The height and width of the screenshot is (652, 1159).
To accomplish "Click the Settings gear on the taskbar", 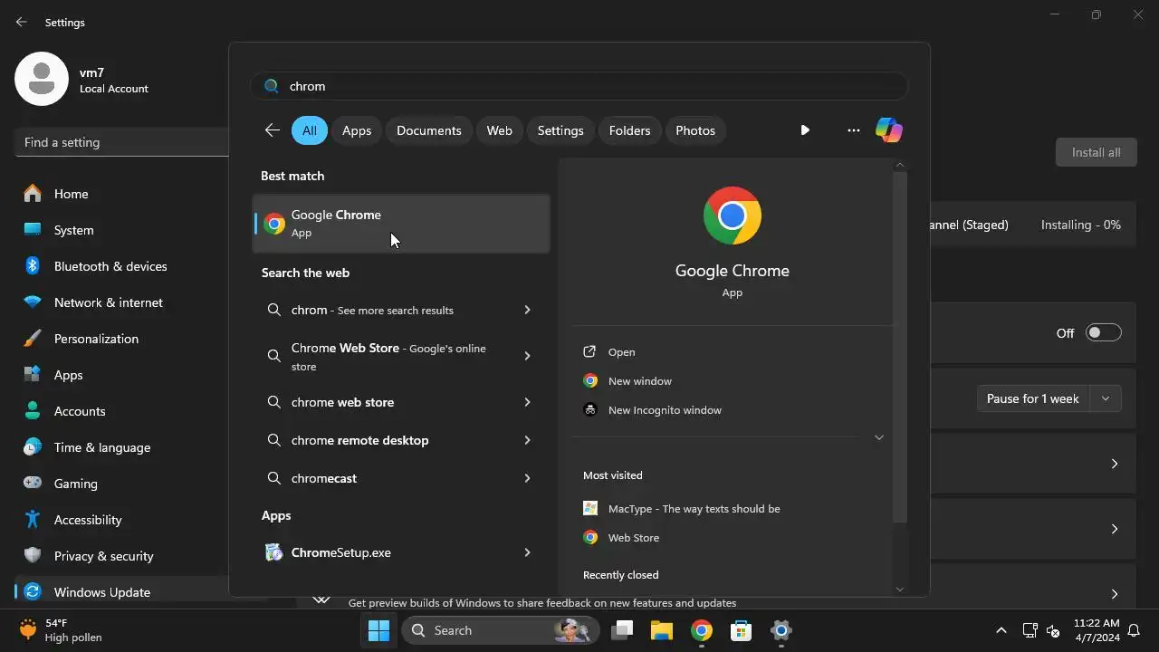I will click(x=781, y=630).
